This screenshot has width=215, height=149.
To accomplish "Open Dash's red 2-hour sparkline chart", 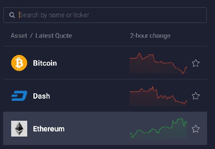I will click(158, 96).
